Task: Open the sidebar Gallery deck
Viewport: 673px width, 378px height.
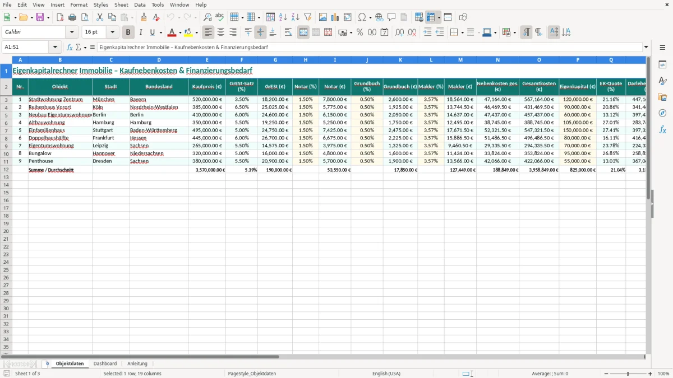Action: (x=662, y=97)
